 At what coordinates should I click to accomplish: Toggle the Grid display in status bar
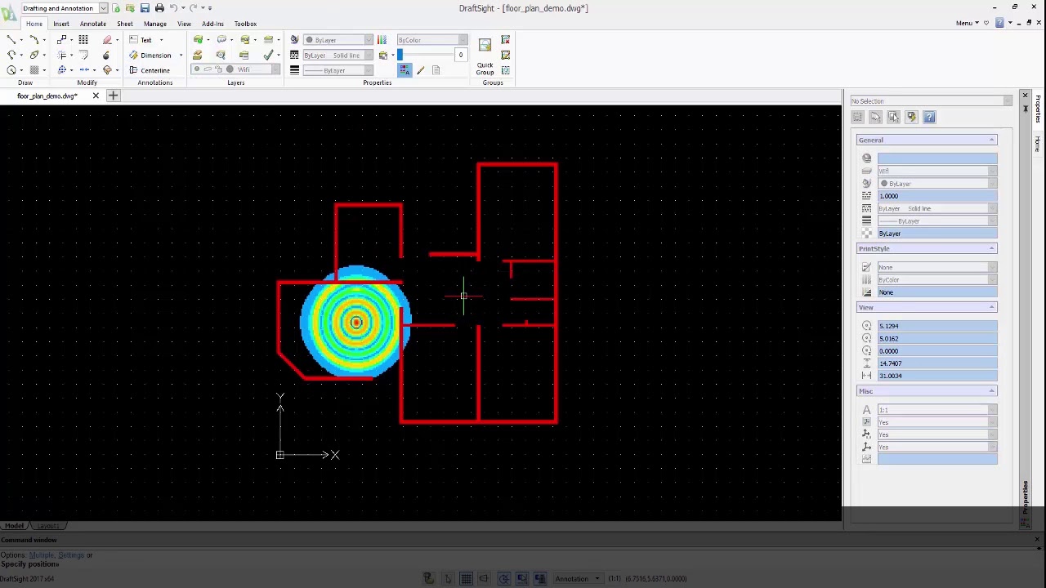466,579
